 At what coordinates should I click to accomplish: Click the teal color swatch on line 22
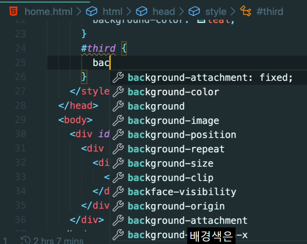point(201,21)
